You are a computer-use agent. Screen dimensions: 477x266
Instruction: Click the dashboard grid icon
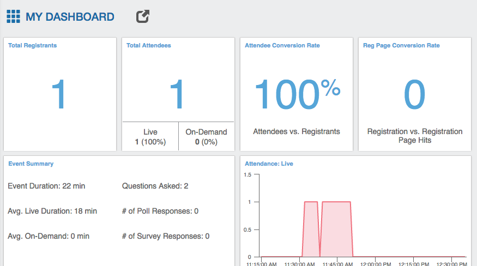(x=13, y=17)
